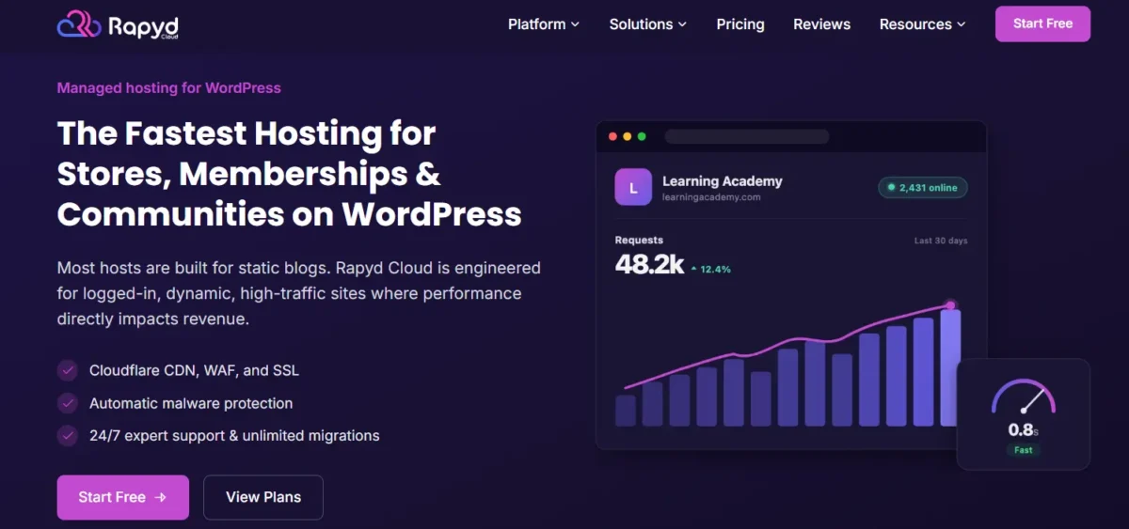The image size is (1129, 529).
Task: Click the tallest rightmost bar in chart
Action: (x=950, y=367)
